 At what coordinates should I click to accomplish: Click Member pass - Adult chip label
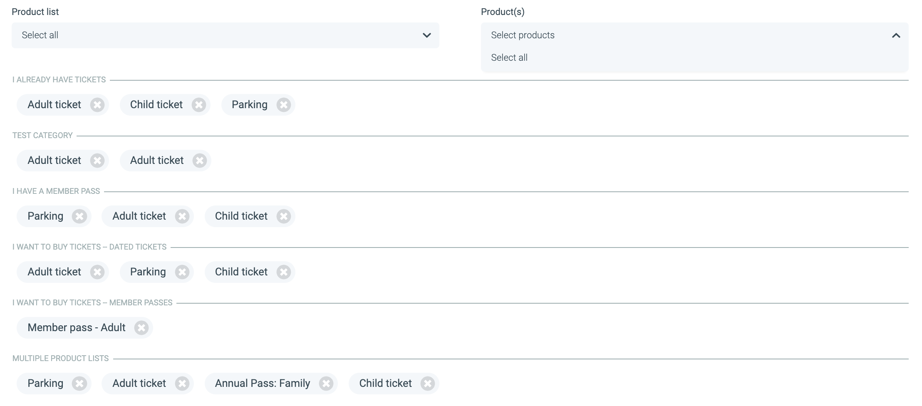point(77,328)
